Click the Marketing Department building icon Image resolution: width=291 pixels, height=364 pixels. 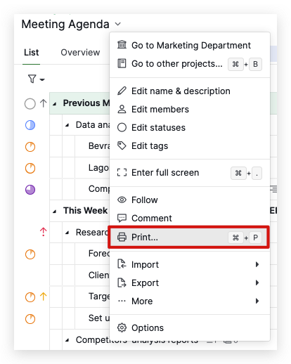122,45
